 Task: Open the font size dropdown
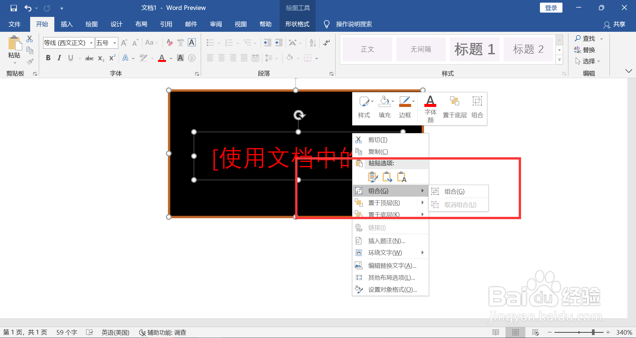pos(115,43)
